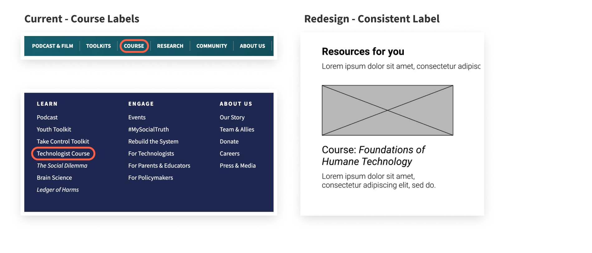The image size is (592, 253).
Task: Visit the Brain Science link
Action: [54, 178]
